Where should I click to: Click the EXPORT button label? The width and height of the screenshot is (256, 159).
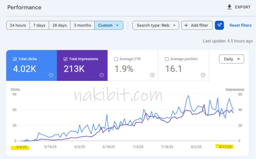click(x=243, y=7)
